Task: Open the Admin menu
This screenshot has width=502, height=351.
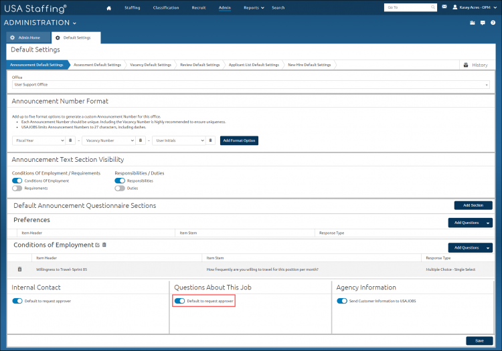Action: pyautogui.click(x=225, y=7)
